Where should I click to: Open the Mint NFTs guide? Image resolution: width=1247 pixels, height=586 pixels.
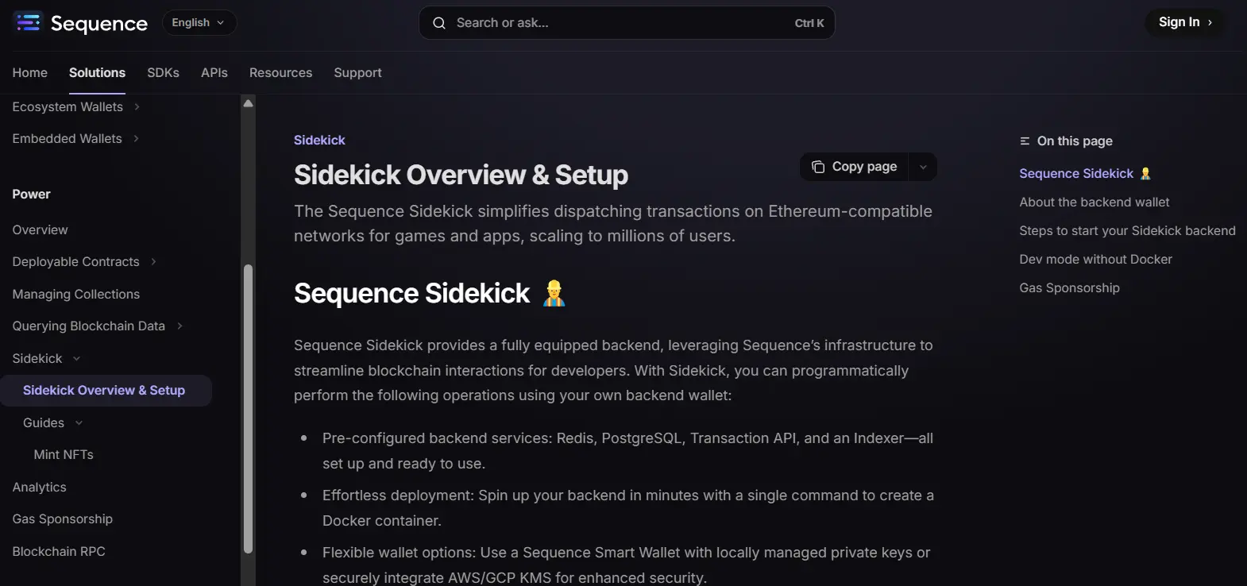[x=64, y=454]
